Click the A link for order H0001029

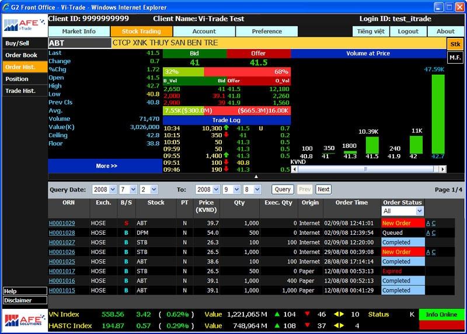pyautogui.click(x=428, y=223)
